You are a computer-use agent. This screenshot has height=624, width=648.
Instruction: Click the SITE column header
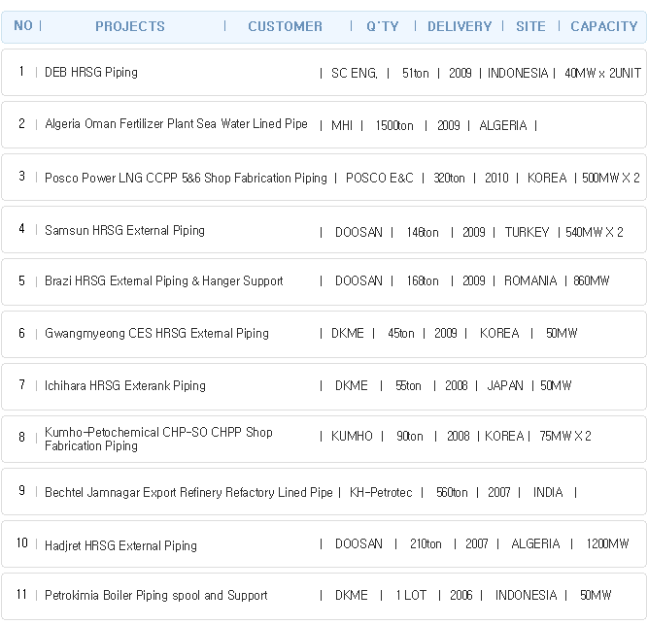pos(530,26)
